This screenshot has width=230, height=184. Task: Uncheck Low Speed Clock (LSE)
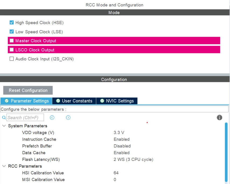pos(12,32)
